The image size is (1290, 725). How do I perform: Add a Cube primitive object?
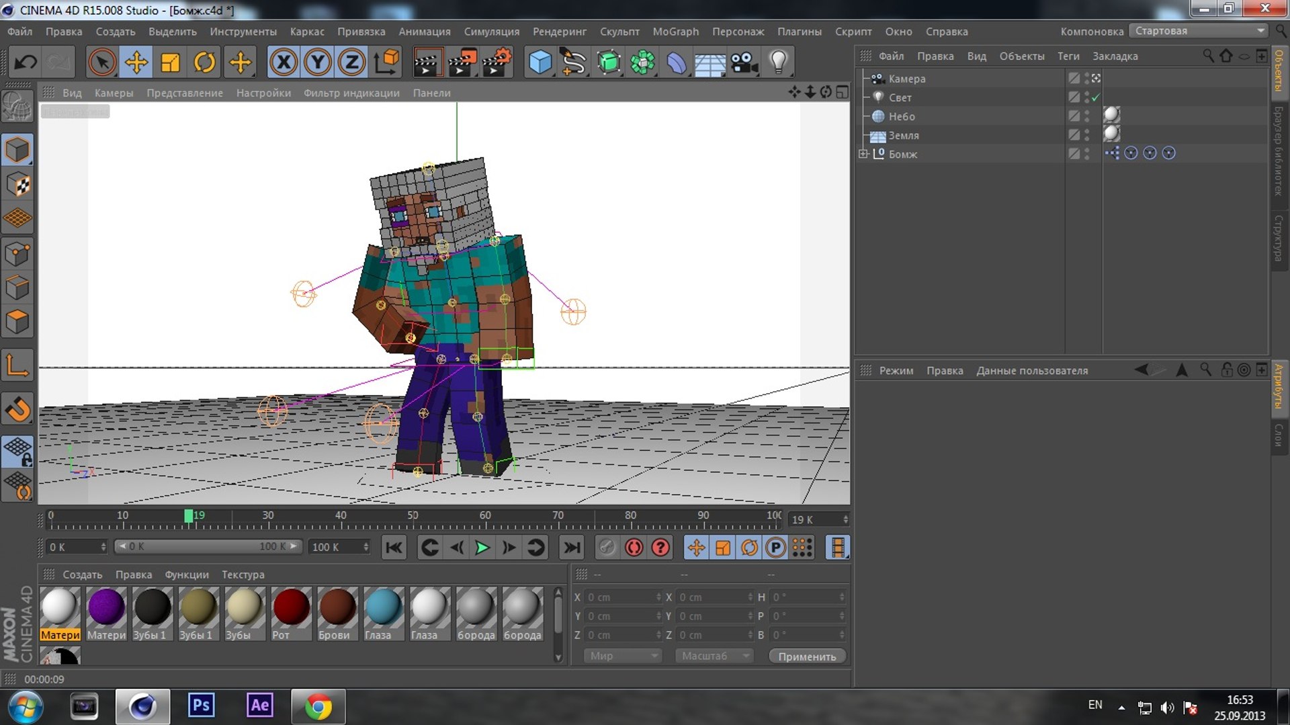[x=540, y=62]
